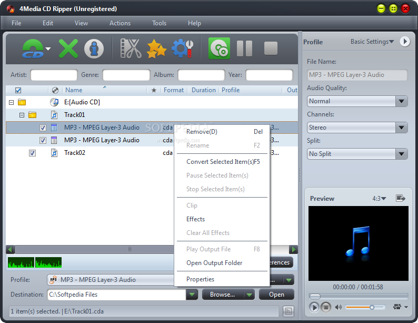Viewport: 418px width, 323px height.
Task: Click the green waveform display
Action: (35, 262)
